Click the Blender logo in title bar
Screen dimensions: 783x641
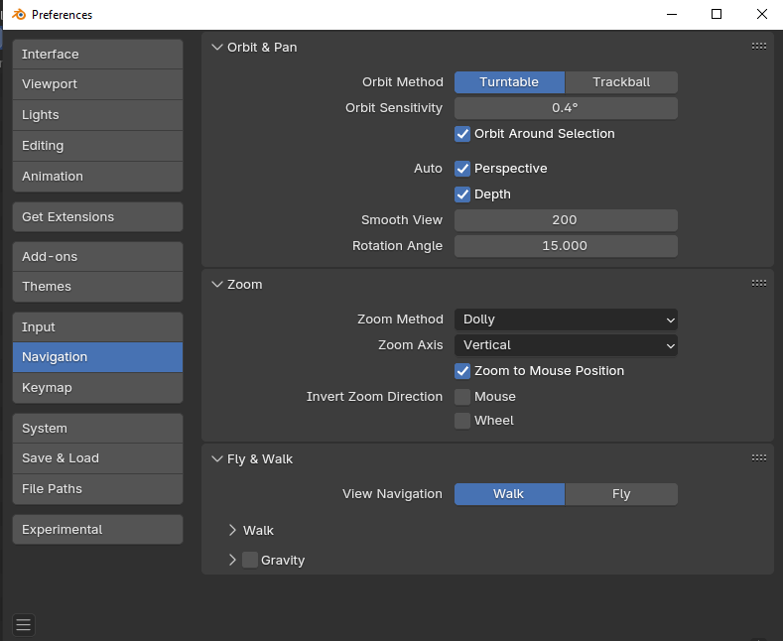pyautogui.click(x=19, y=15)
